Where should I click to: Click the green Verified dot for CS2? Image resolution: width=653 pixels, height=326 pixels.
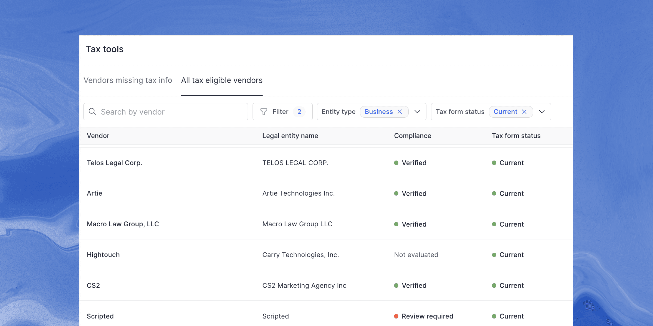396,286
